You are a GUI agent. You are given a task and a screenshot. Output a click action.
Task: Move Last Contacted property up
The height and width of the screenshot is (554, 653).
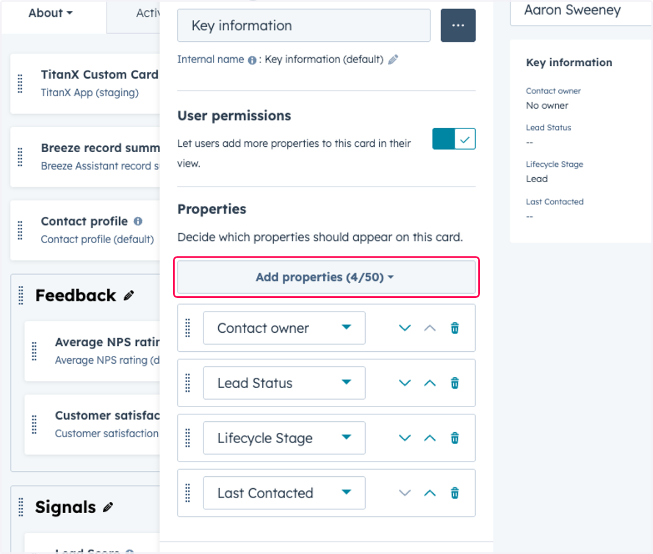pyautogui.click(x=430, y=493)
